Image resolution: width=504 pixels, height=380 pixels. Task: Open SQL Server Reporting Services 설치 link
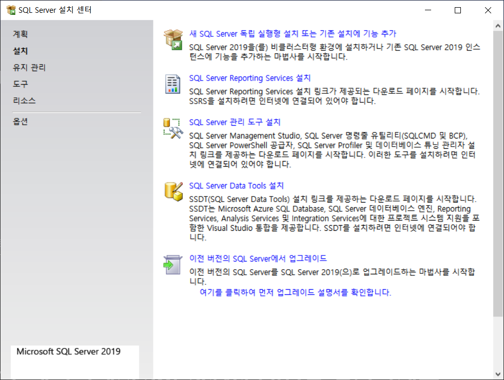pos(250,78)
